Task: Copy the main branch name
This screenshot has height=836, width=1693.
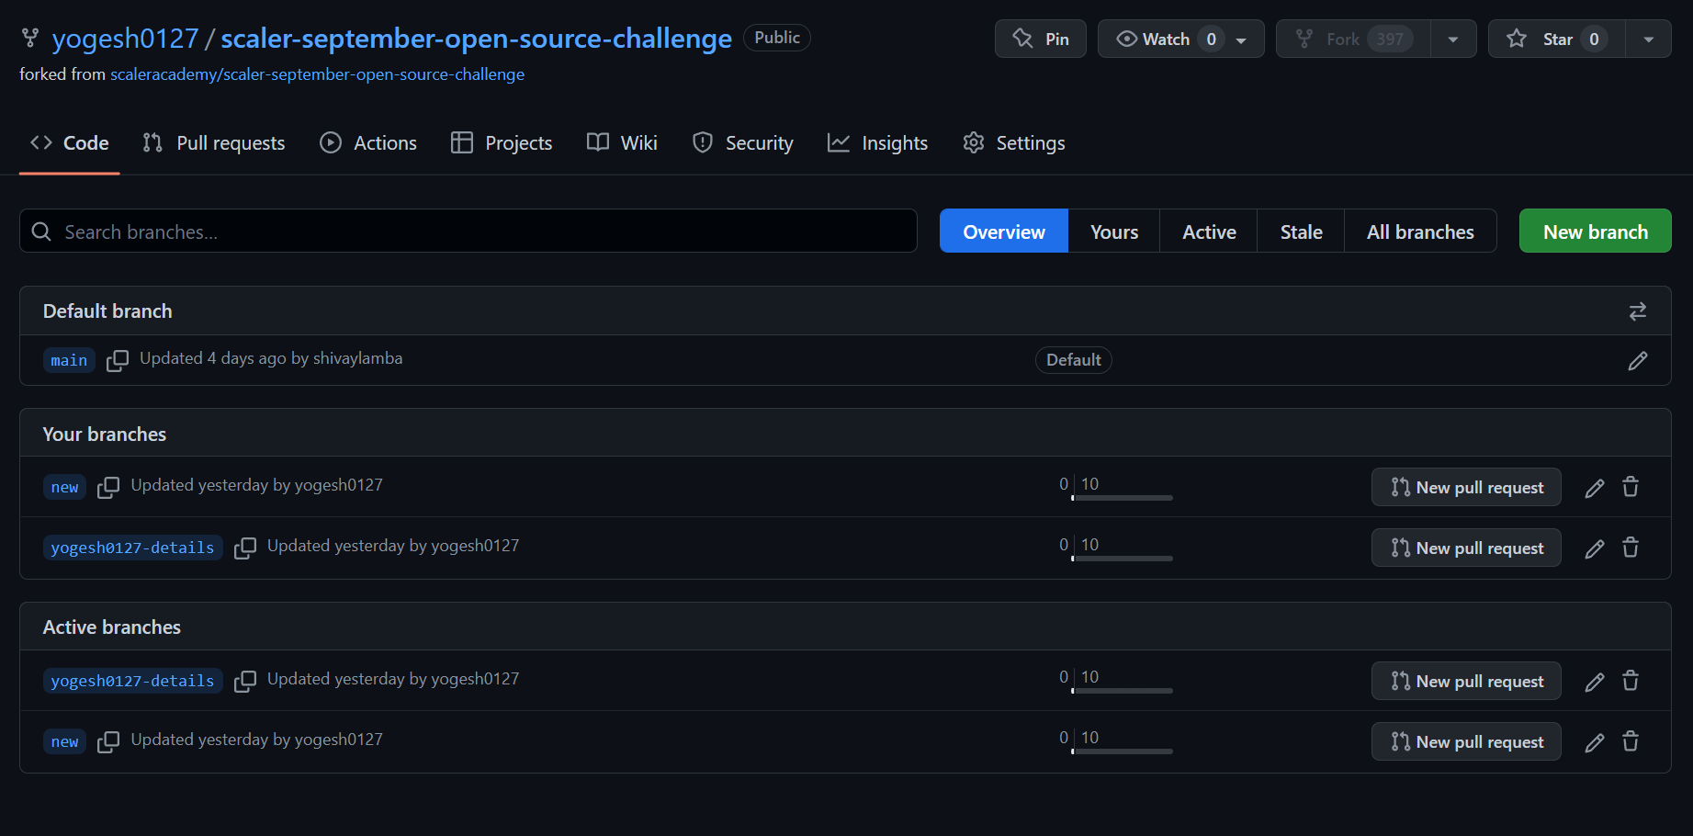Action: pos(117,360)
